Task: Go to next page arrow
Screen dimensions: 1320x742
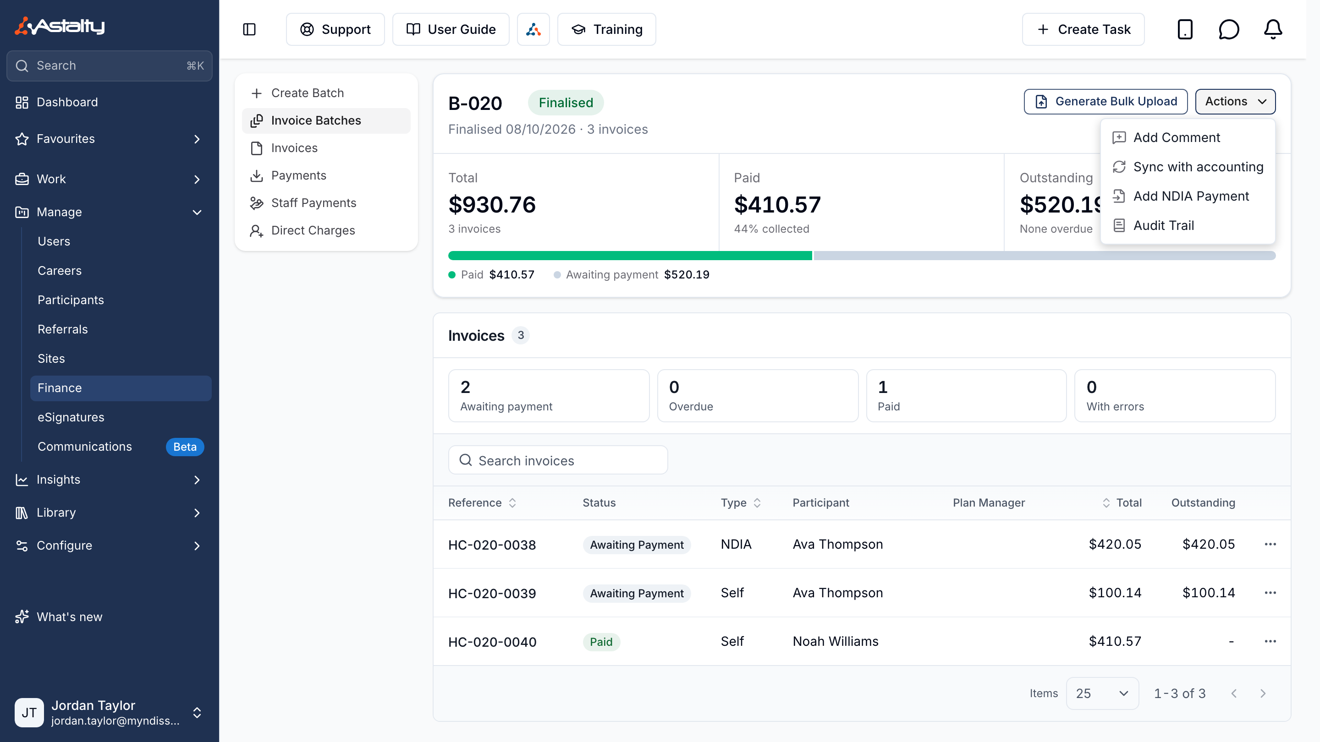Action: (1263, 693)
